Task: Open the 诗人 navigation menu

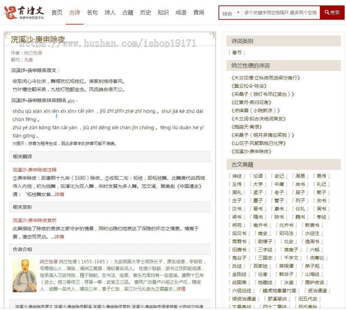Action: [x=110, y=12]
